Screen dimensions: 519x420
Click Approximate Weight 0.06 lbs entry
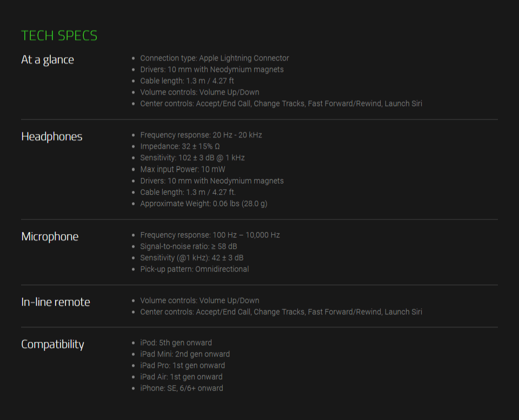pyautogui.click(x=204, y=204)
